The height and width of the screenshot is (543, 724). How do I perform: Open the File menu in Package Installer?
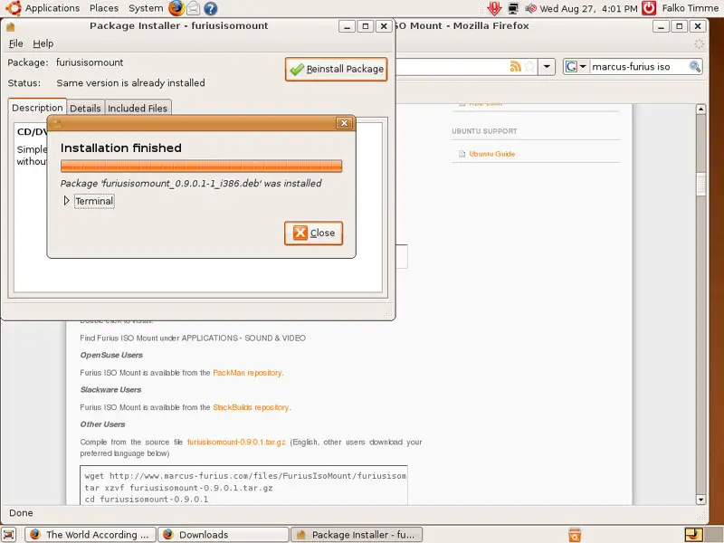15,43
